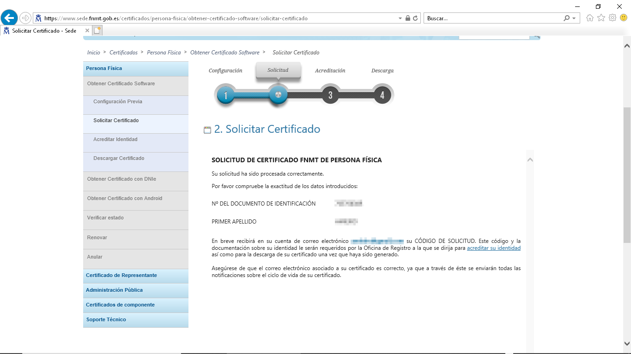Click the Inicio breadcrumb link
Viewport: 631px width, 354px height.
[x=94, y=53]
